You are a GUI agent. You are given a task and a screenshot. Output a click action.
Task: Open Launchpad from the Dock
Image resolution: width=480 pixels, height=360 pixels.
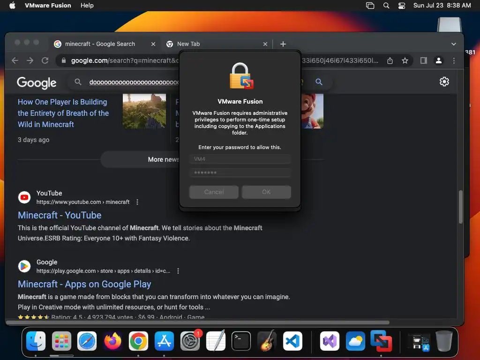(x=61, y=341)
